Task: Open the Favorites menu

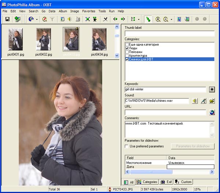Action: pyautogui.click(x=88, y=11)
